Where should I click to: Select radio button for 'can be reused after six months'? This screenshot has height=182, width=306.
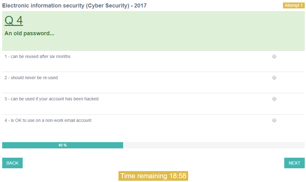click(x=274, y=56)
